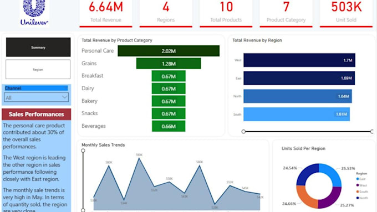This screenshot has height=212, width=377.
Task: Click bottom handle of monthly trends zoom slider
Action: tap(83, 210)
